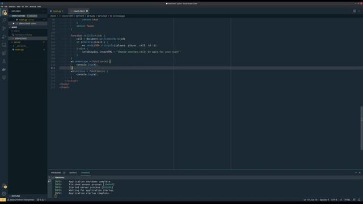Click the feedback icon in status bar
This screenshot has height=204, width=363.
354,200
